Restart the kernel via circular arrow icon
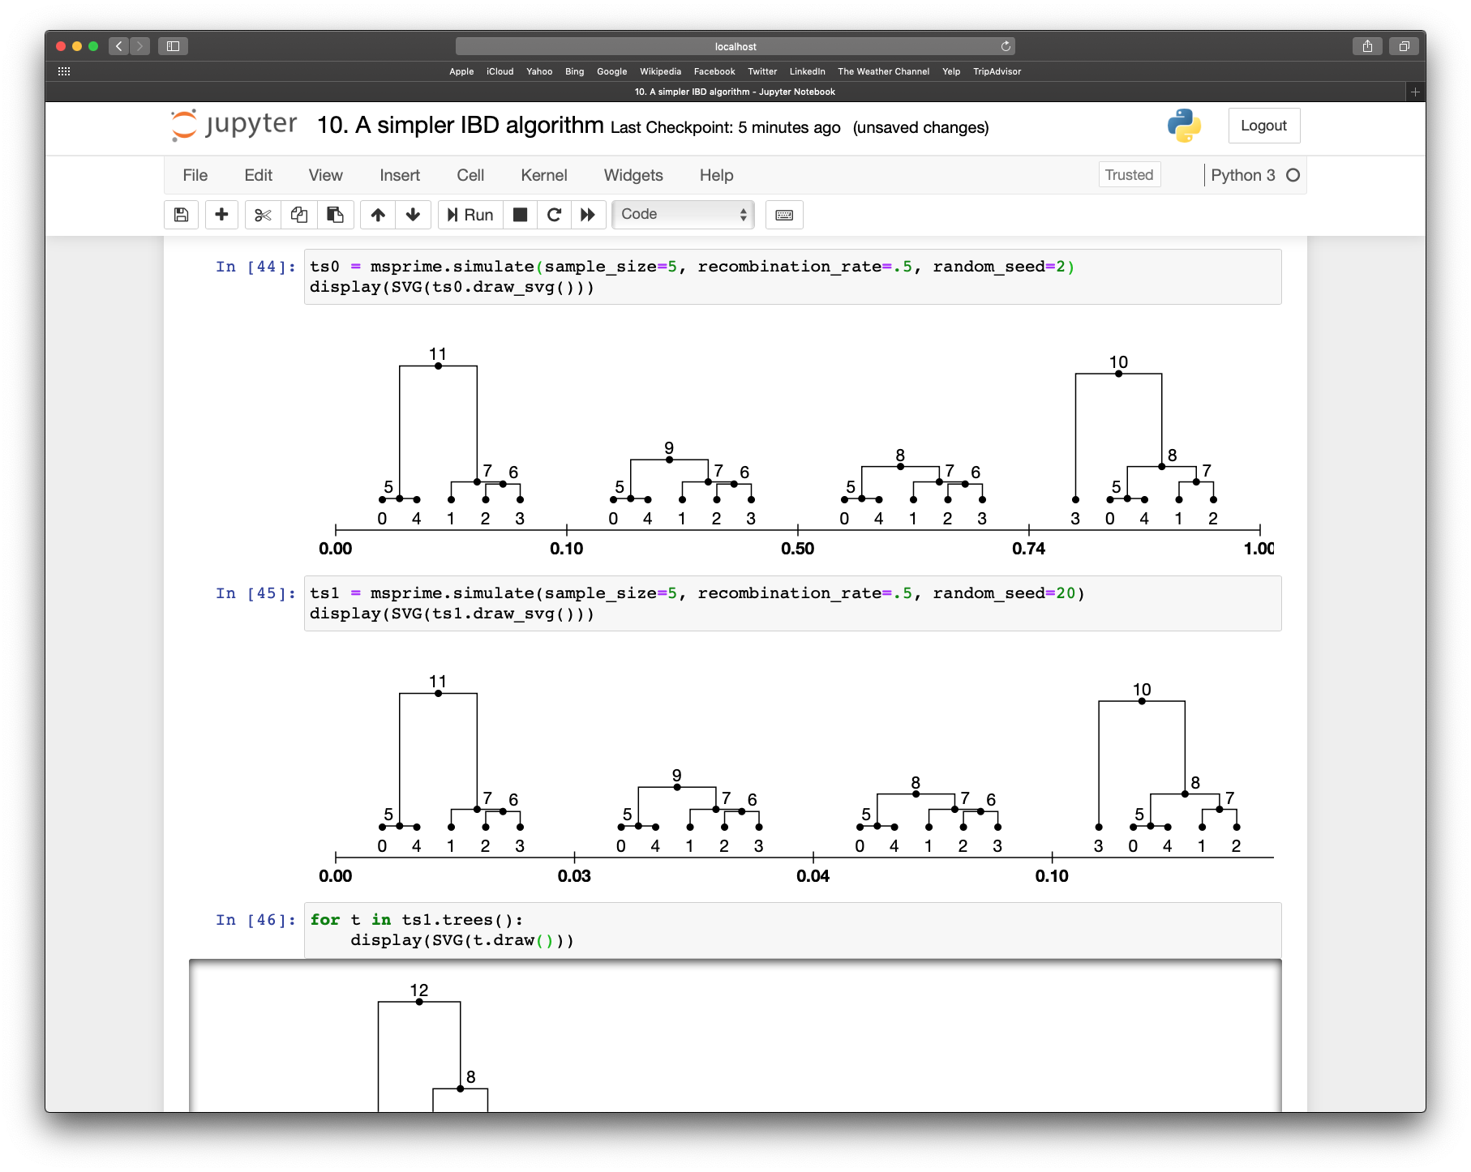The image size is (1471, 1172). click(x=554, y=215)
